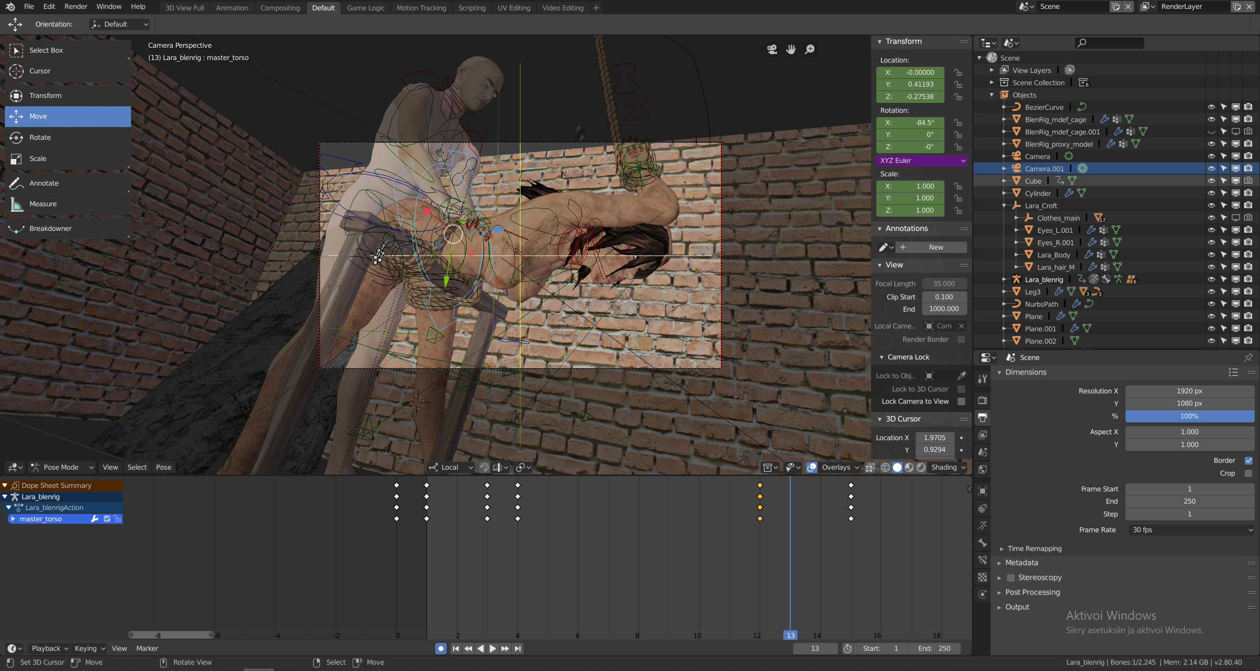Select wireframe viewport shading icon
Image resolution: width=1260 pixels, height=671 pixels.
[885, 467]
